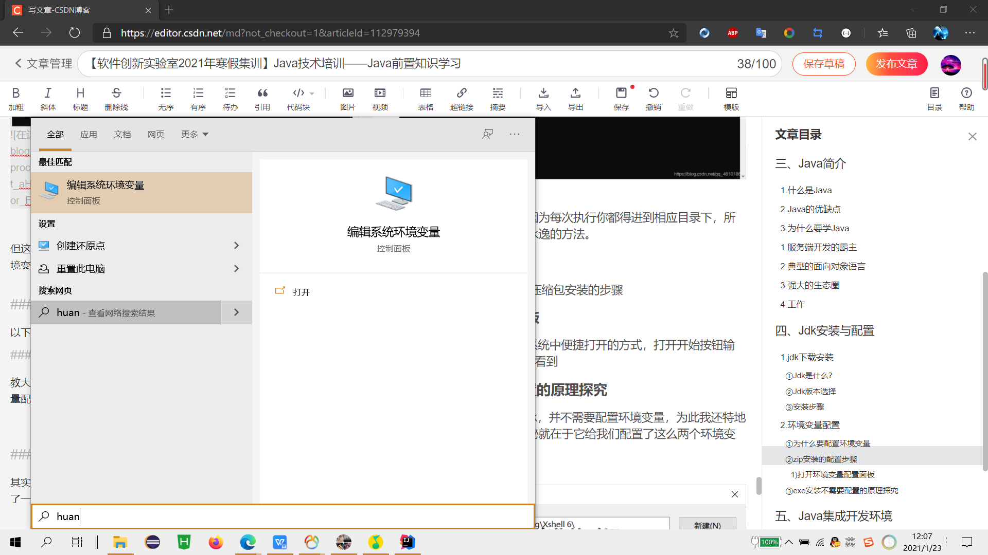This screenshot has height=555, width=988.
Task: Expand the 更多 search filter dropdown
Action: tap(195, 134)
